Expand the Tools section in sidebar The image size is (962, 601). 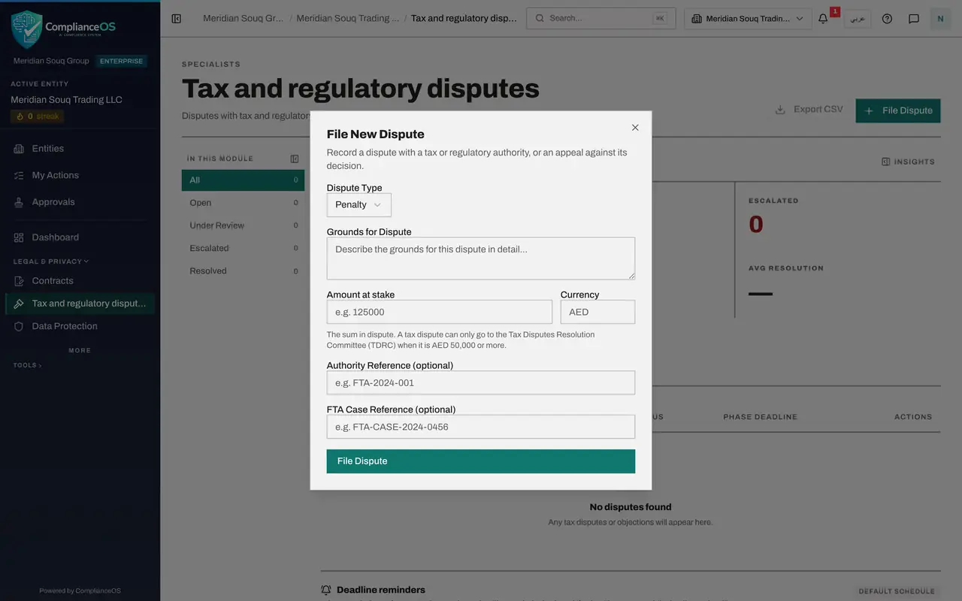[x=27, y=366]
